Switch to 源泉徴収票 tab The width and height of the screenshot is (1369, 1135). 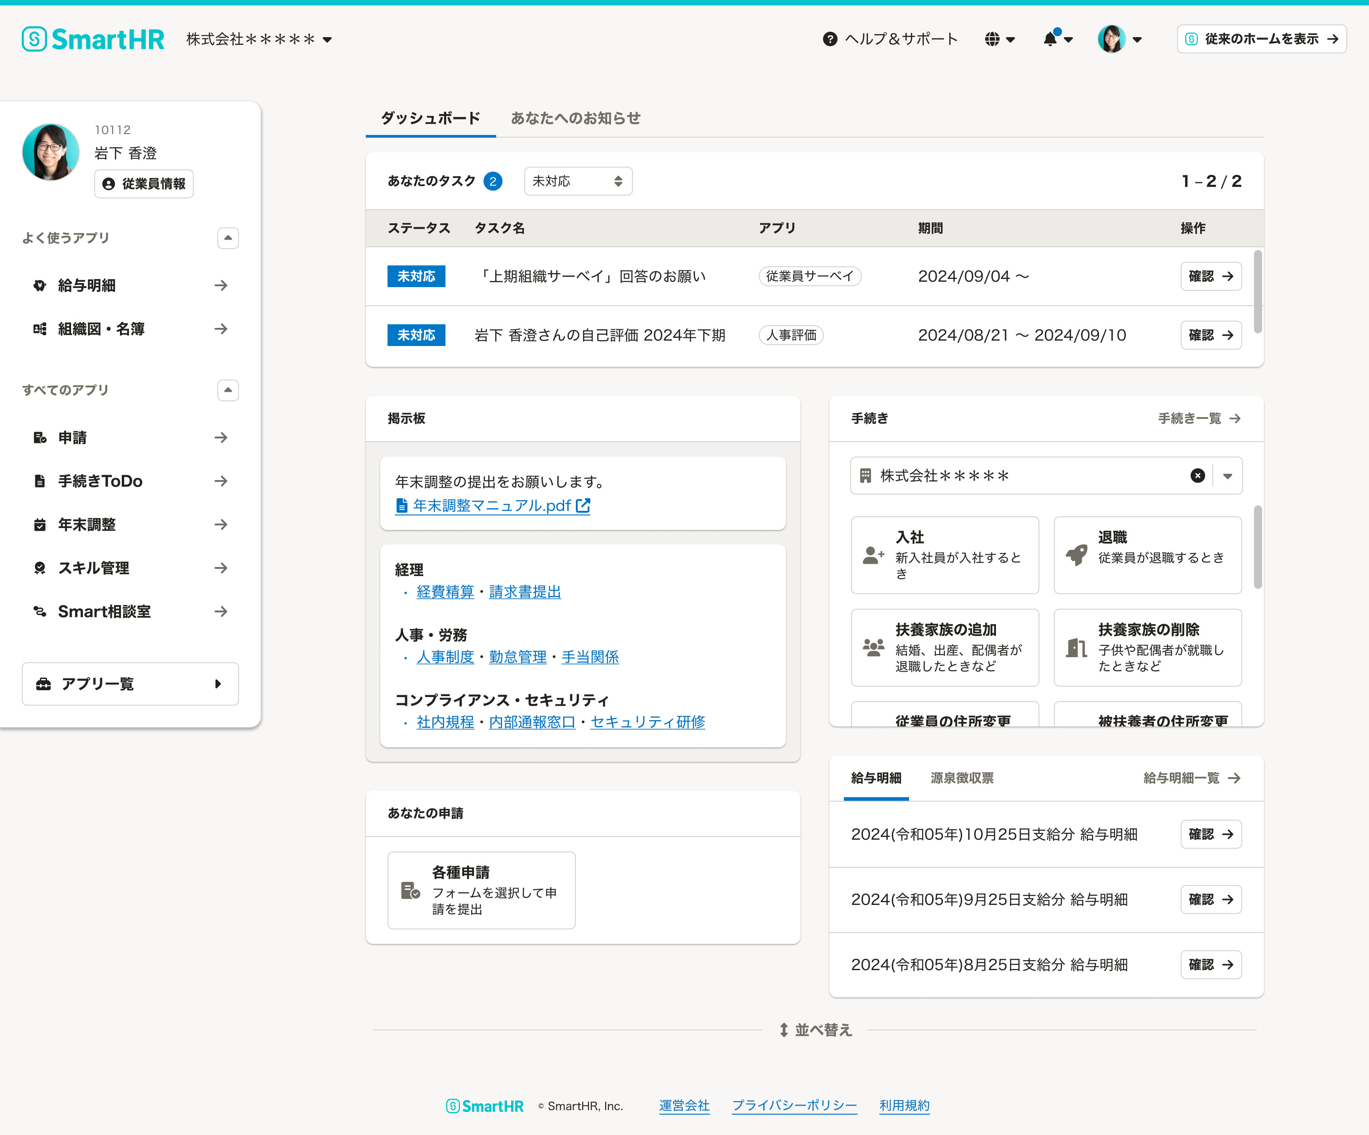(962, 778)
